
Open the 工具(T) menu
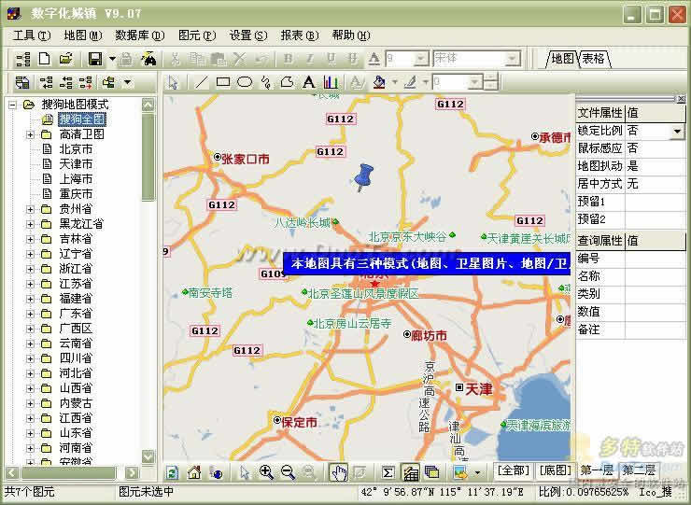click(32, 35)
